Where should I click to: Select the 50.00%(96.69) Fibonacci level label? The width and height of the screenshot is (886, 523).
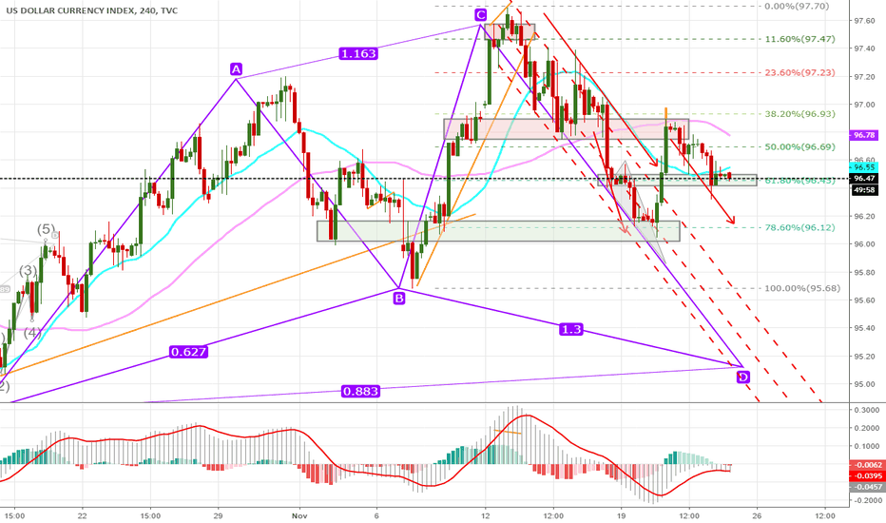[799, 147]
